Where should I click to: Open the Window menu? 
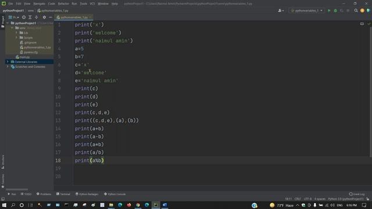pyautogui.click(x=103, y=3)
